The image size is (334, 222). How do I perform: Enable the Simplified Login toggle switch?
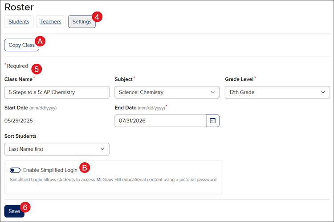(x=15, y=170)
